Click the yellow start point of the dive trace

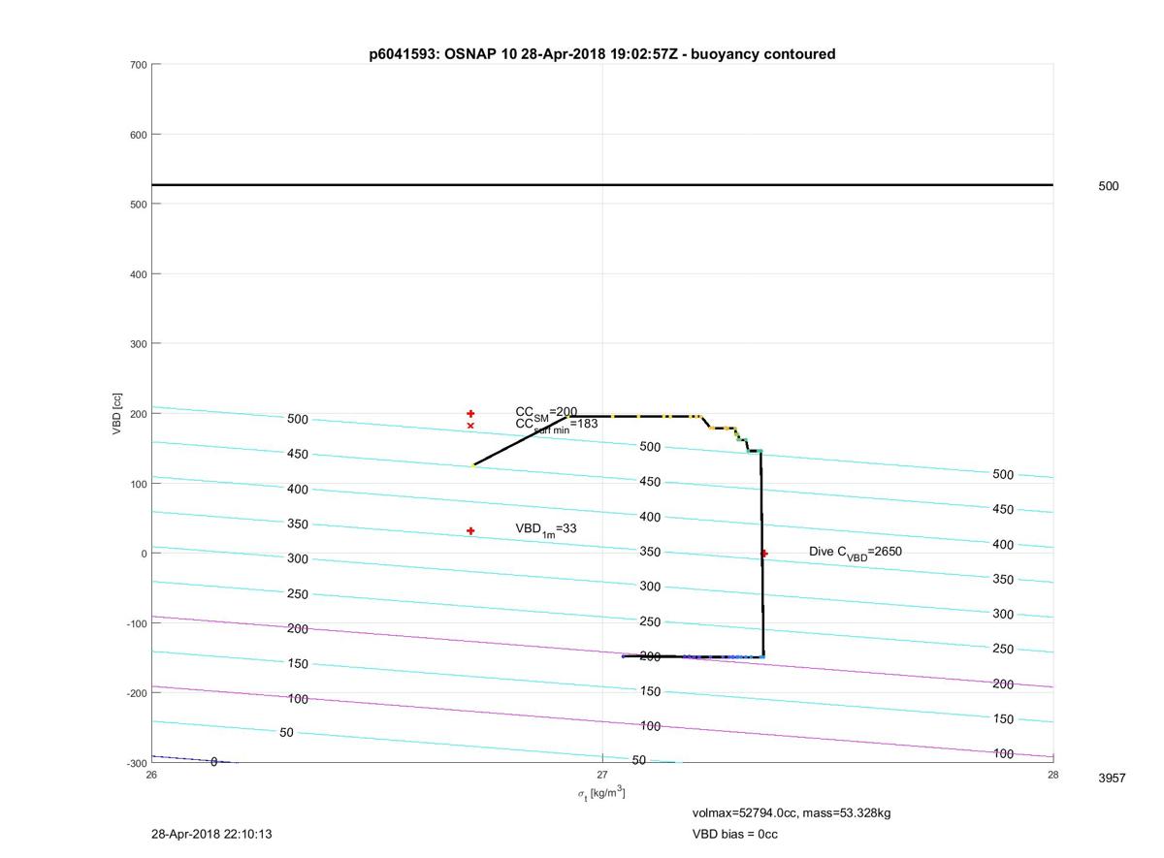pos(473,465)
